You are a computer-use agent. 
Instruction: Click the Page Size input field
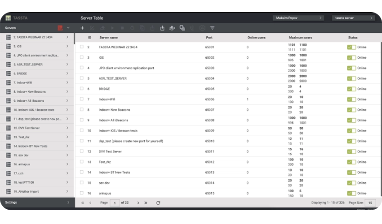(x=370, y=203)
